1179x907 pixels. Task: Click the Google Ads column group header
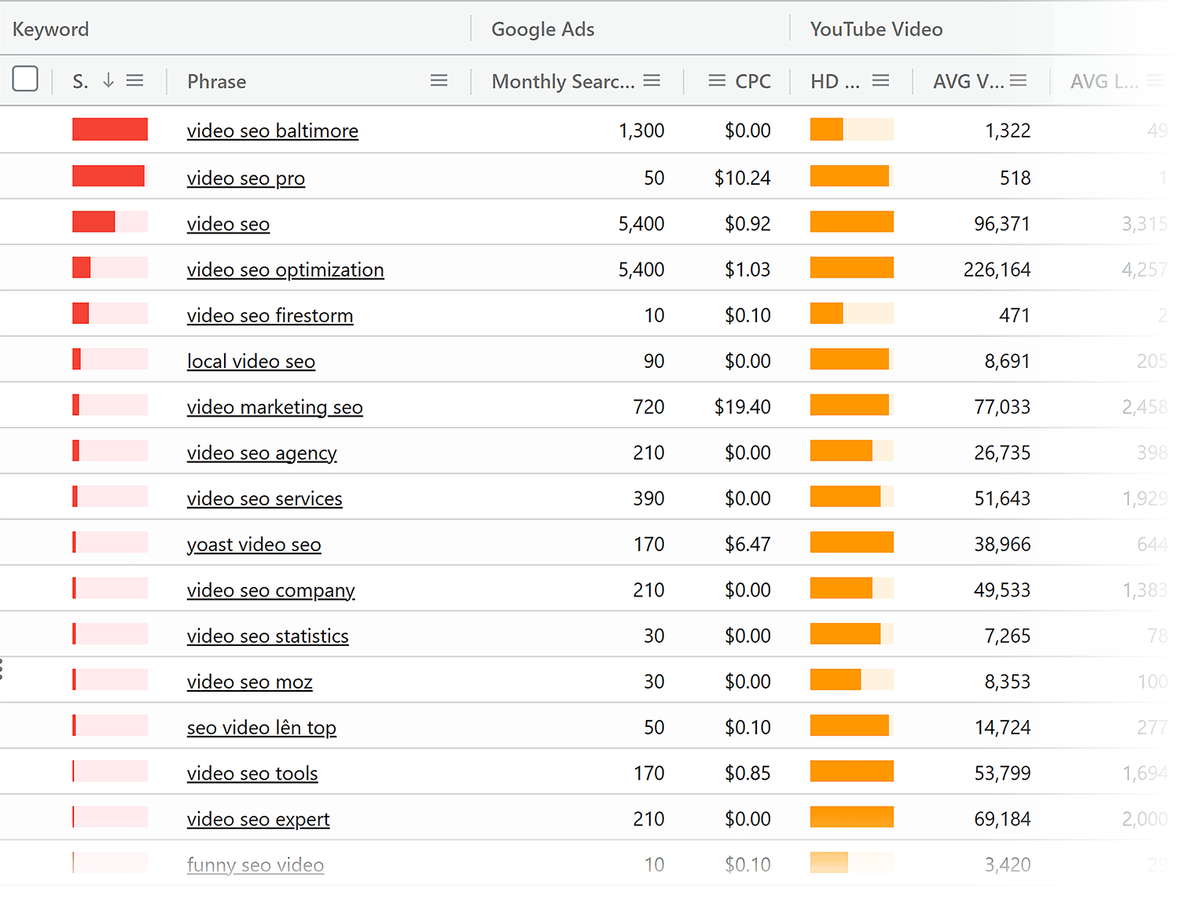(543, 29)
